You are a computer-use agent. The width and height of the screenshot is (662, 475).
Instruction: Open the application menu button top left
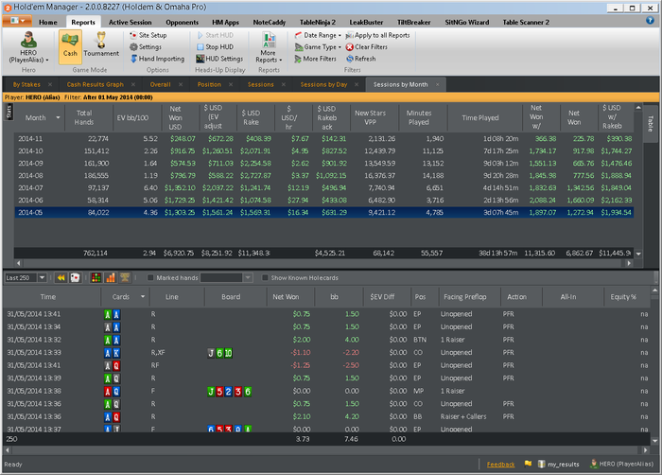[17, 21]
